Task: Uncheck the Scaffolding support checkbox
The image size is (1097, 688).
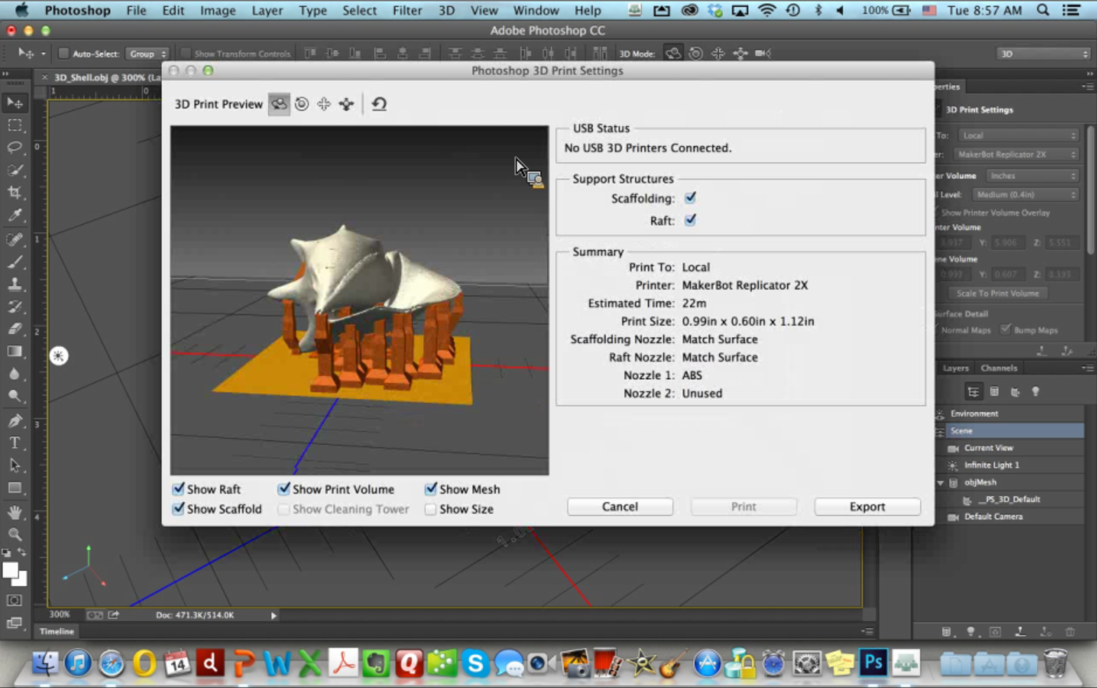Action: pyautogui.click(x=690, y=198)
